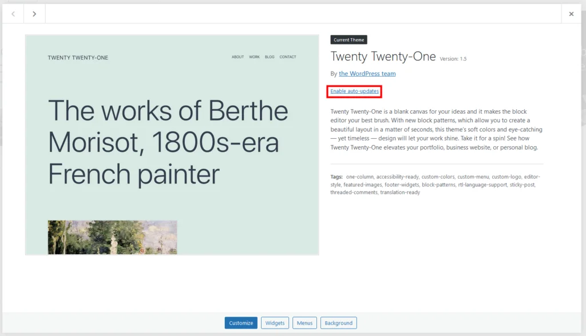
Task: Select CONTACT in the theme preview navigation
Action: coord(288,57)
